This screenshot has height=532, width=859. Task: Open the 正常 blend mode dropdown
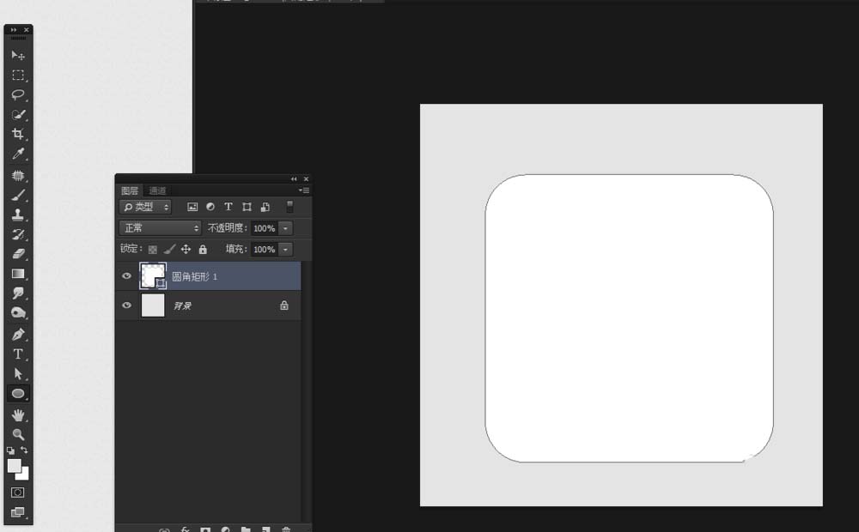point(160,228)
